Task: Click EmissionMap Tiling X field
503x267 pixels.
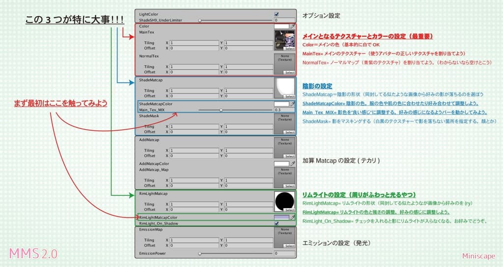Action: coord(194,240)
